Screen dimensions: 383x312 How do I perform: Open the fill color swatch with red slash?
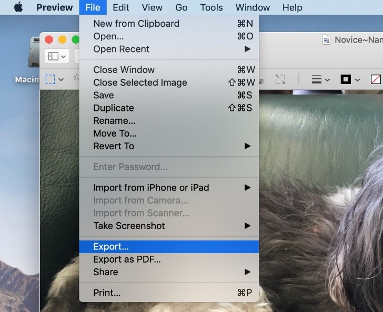(x=376, y=79)
